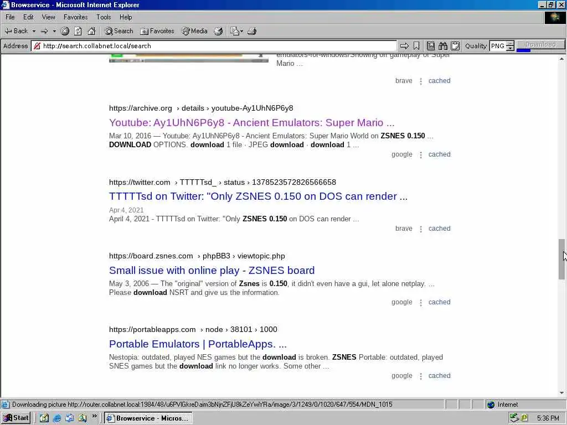
Task: Open the archive.org Ancient Emulators result link
Action: (252, 123)
